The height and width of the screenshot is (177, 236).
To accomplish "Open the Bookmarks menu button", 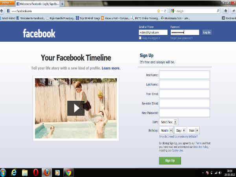I will coord(229,18).
